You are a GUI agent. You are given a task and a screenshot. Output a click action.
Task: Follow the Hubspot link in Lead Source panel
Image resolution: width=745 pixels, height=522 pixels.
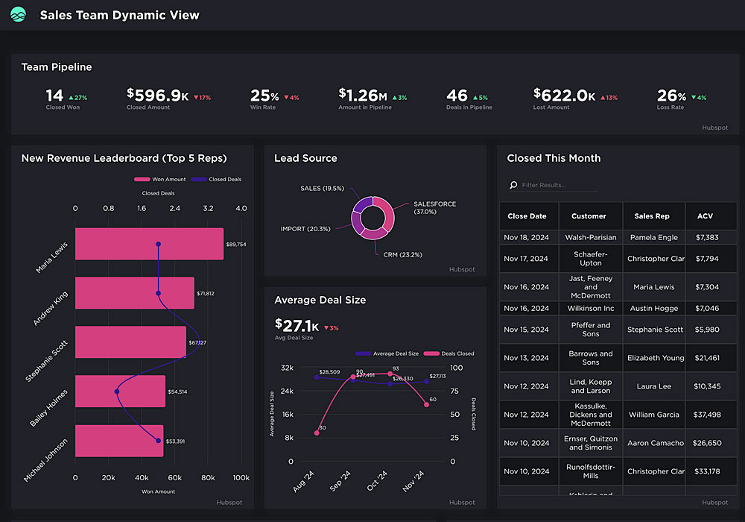[x=461, y=269]
